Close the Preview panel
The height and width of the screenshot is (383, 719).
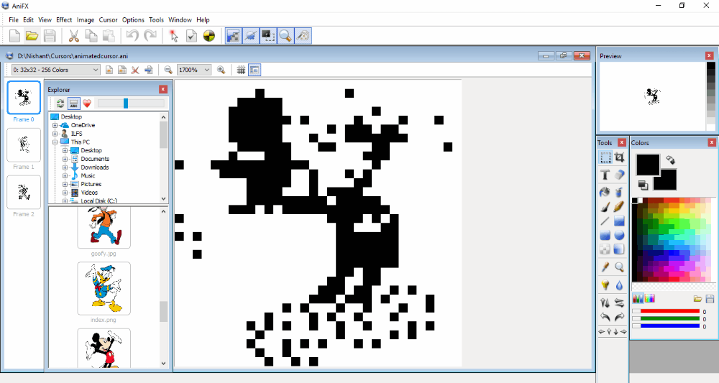[710, 56]
